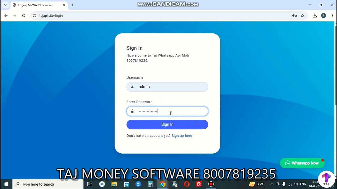The image size is (337, 189).
Task: Open the 36°C weather widget
Action: click(x=257, y=184)
